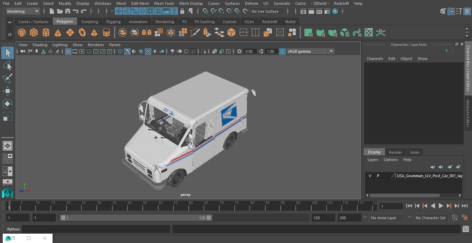Click the No Live Surface field
The image size is (472, 243).
266,11
